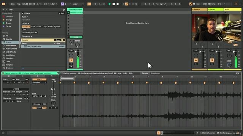Clear the browser search field with X icon
Screen dimensions: 243x136
point(63,10)
